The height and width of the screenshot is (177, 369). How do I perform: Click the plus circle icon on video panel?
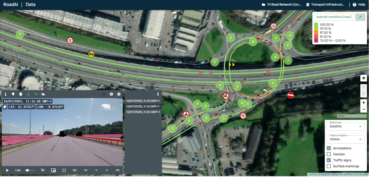111,94
